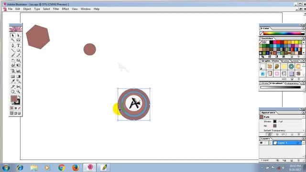Select the Direct Selection tool
The height and width of the screenshot is (172, 306).
pyautogui.click(x=18, y=35)
